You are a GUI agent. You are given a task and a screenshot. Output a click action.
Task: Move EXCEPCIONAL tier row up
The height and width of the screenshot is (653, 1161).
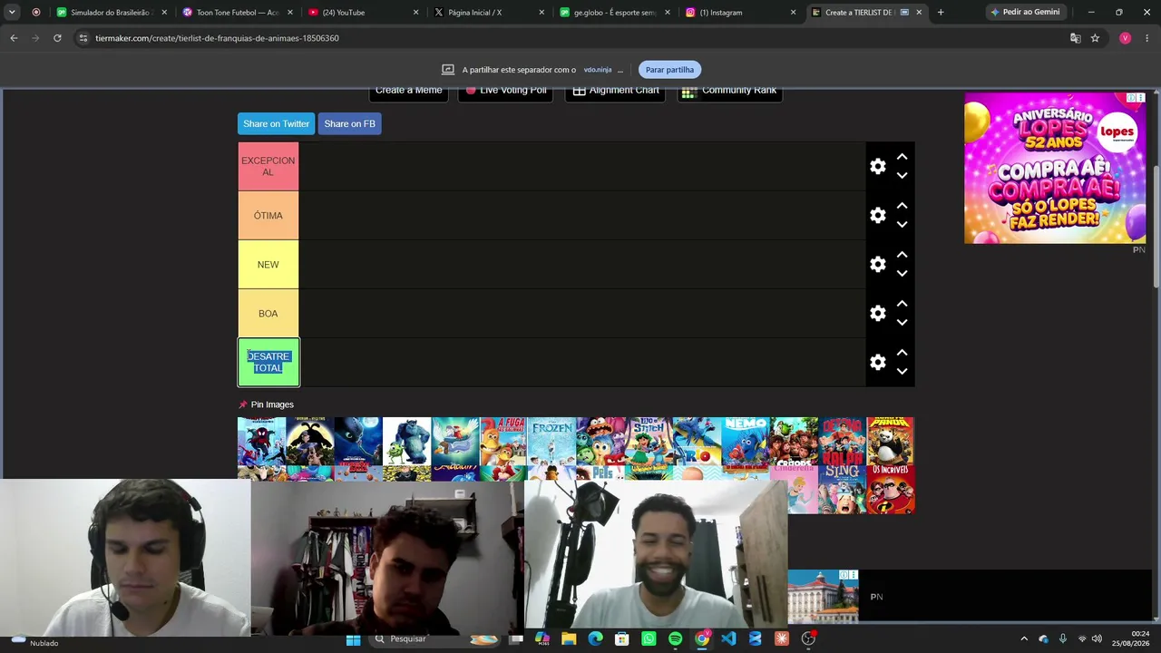902,157
